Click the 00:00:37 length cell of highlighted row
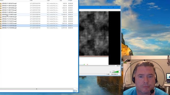Screen dimensions: 170x95 [x=70, y=26]
